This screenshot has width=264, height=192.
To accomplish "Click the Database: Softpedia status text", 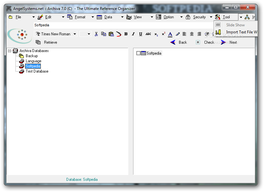I will tap(82, 179).
